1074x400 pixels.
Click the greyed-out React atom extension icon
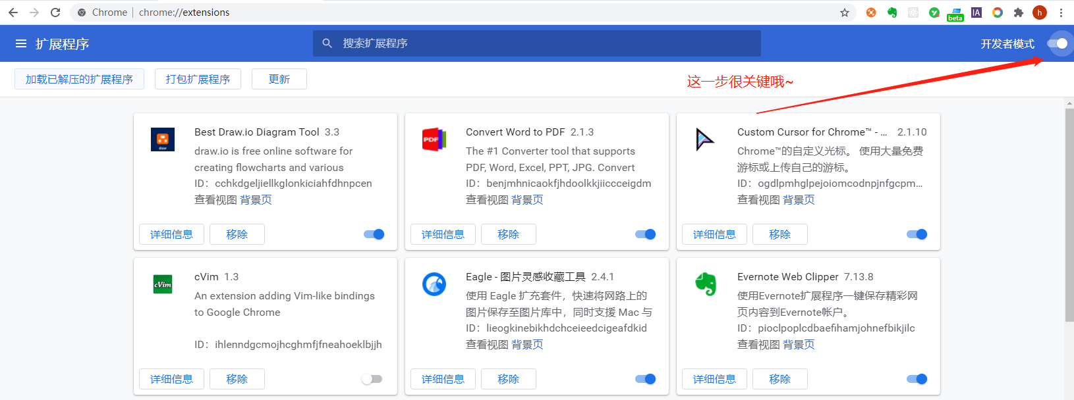[x=913, y=12]
